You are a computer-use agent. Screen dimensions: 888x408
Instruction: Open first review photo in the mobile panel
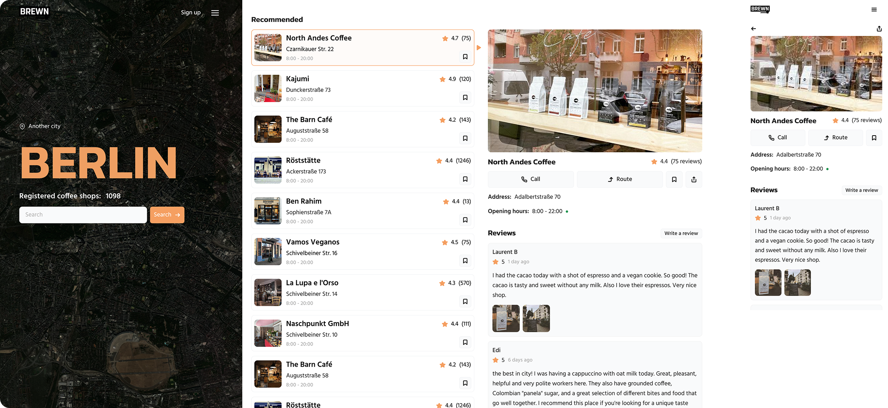tap(768, 283)
